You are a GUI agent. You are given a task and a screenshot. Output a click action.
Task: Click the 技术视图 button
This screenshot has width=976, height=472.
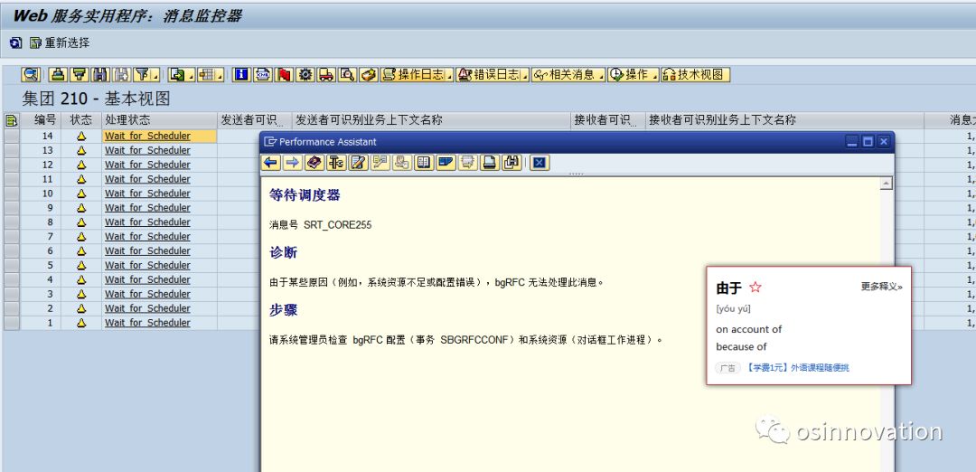[695, 75]
